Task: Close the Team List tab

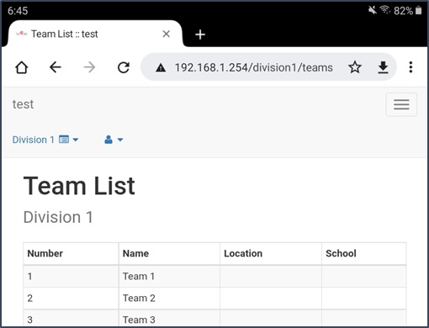Action: coord(167,34)
